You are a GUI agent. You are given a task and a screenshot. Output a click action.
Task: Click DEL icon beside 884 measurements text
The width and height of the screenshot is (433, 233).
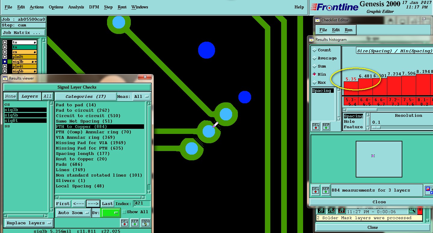click(x=315, y=190)
